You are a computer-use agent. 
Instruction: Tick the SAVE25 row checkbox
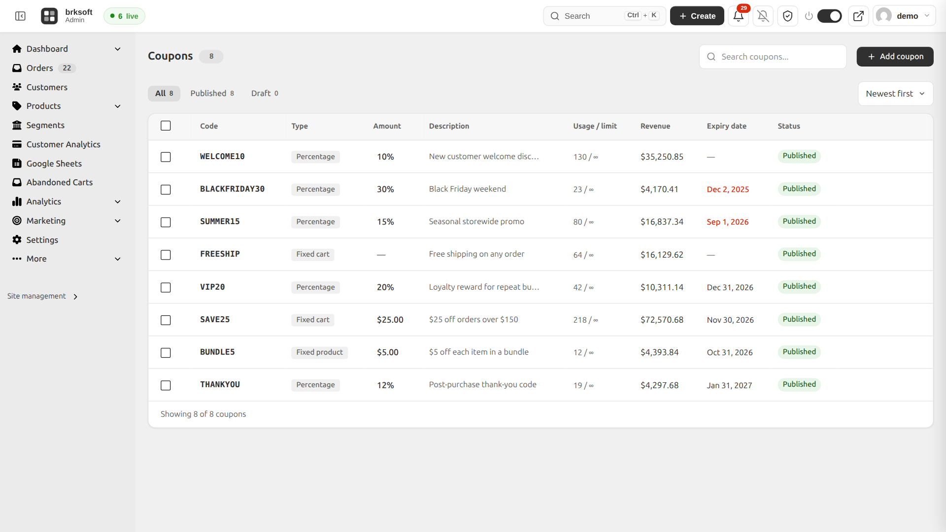[166, 320]
